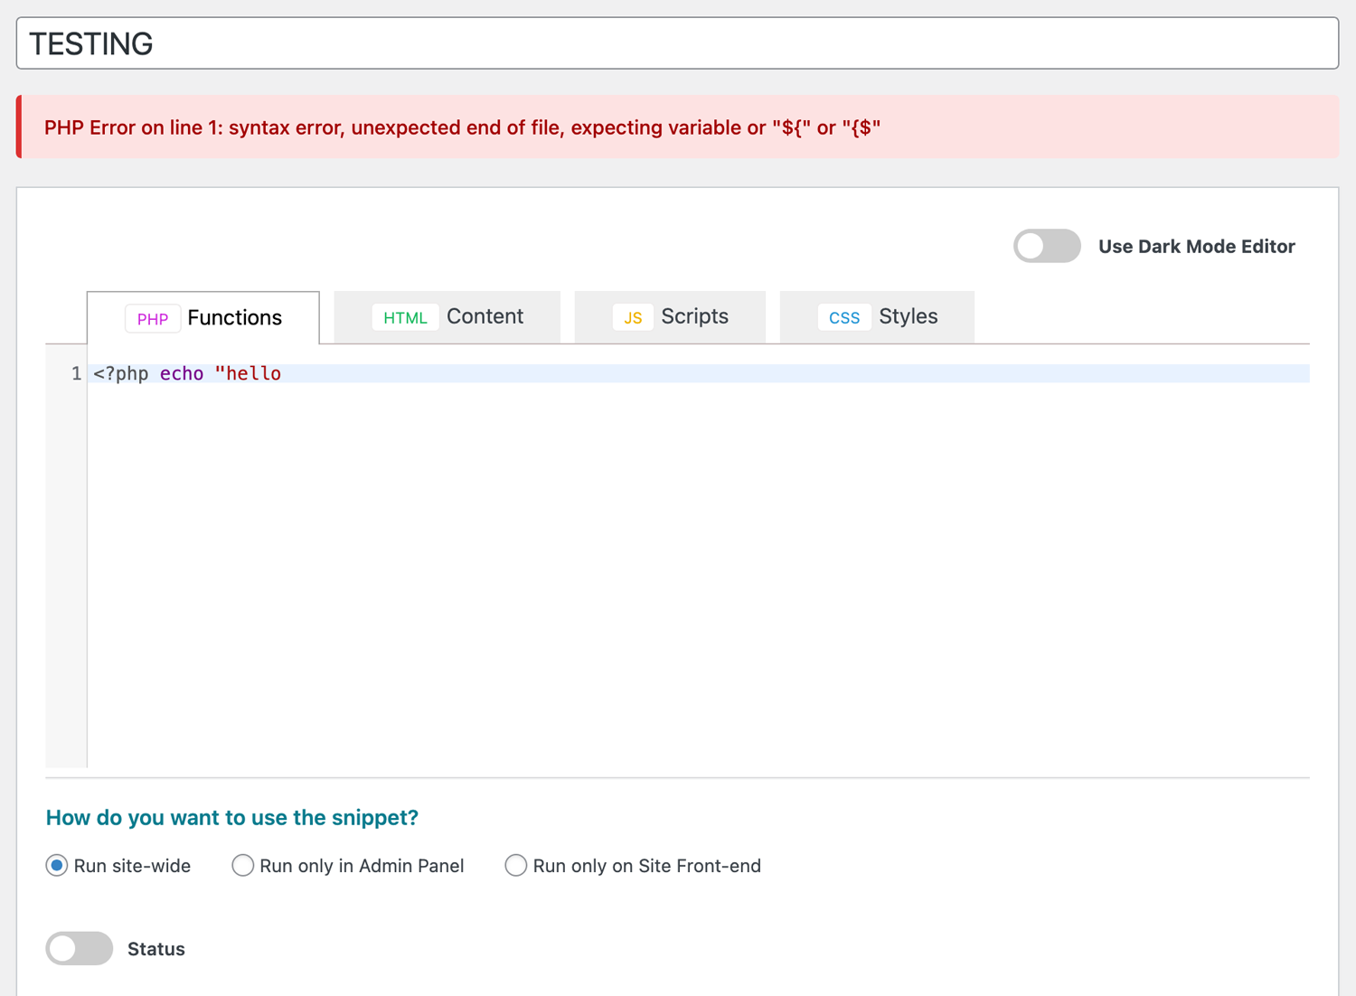Open the Scripts tab
Screen dimensions: 1356x996
coord(693,316)
